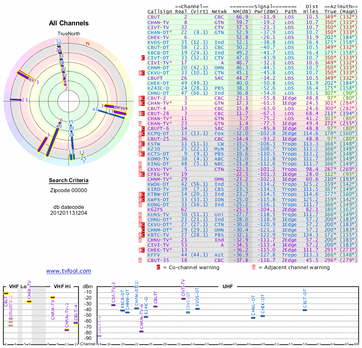Click the 66.9 noise margin value

coord(242,17)
